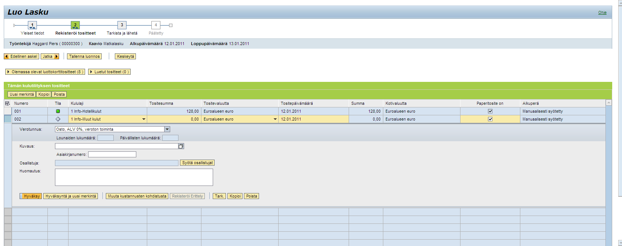Open the Kululaji dropdown showing Info-Muut kulut

[144, 119]
